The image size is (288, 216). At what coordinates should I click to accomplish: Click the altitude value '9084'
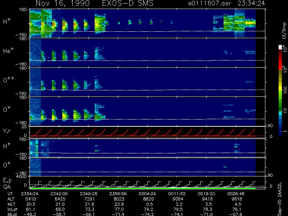point(178,199)
